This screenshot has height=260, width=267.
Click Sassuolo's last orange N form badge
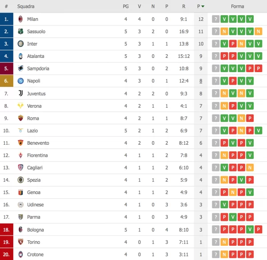pyautogui.click(x=259, y=32)
